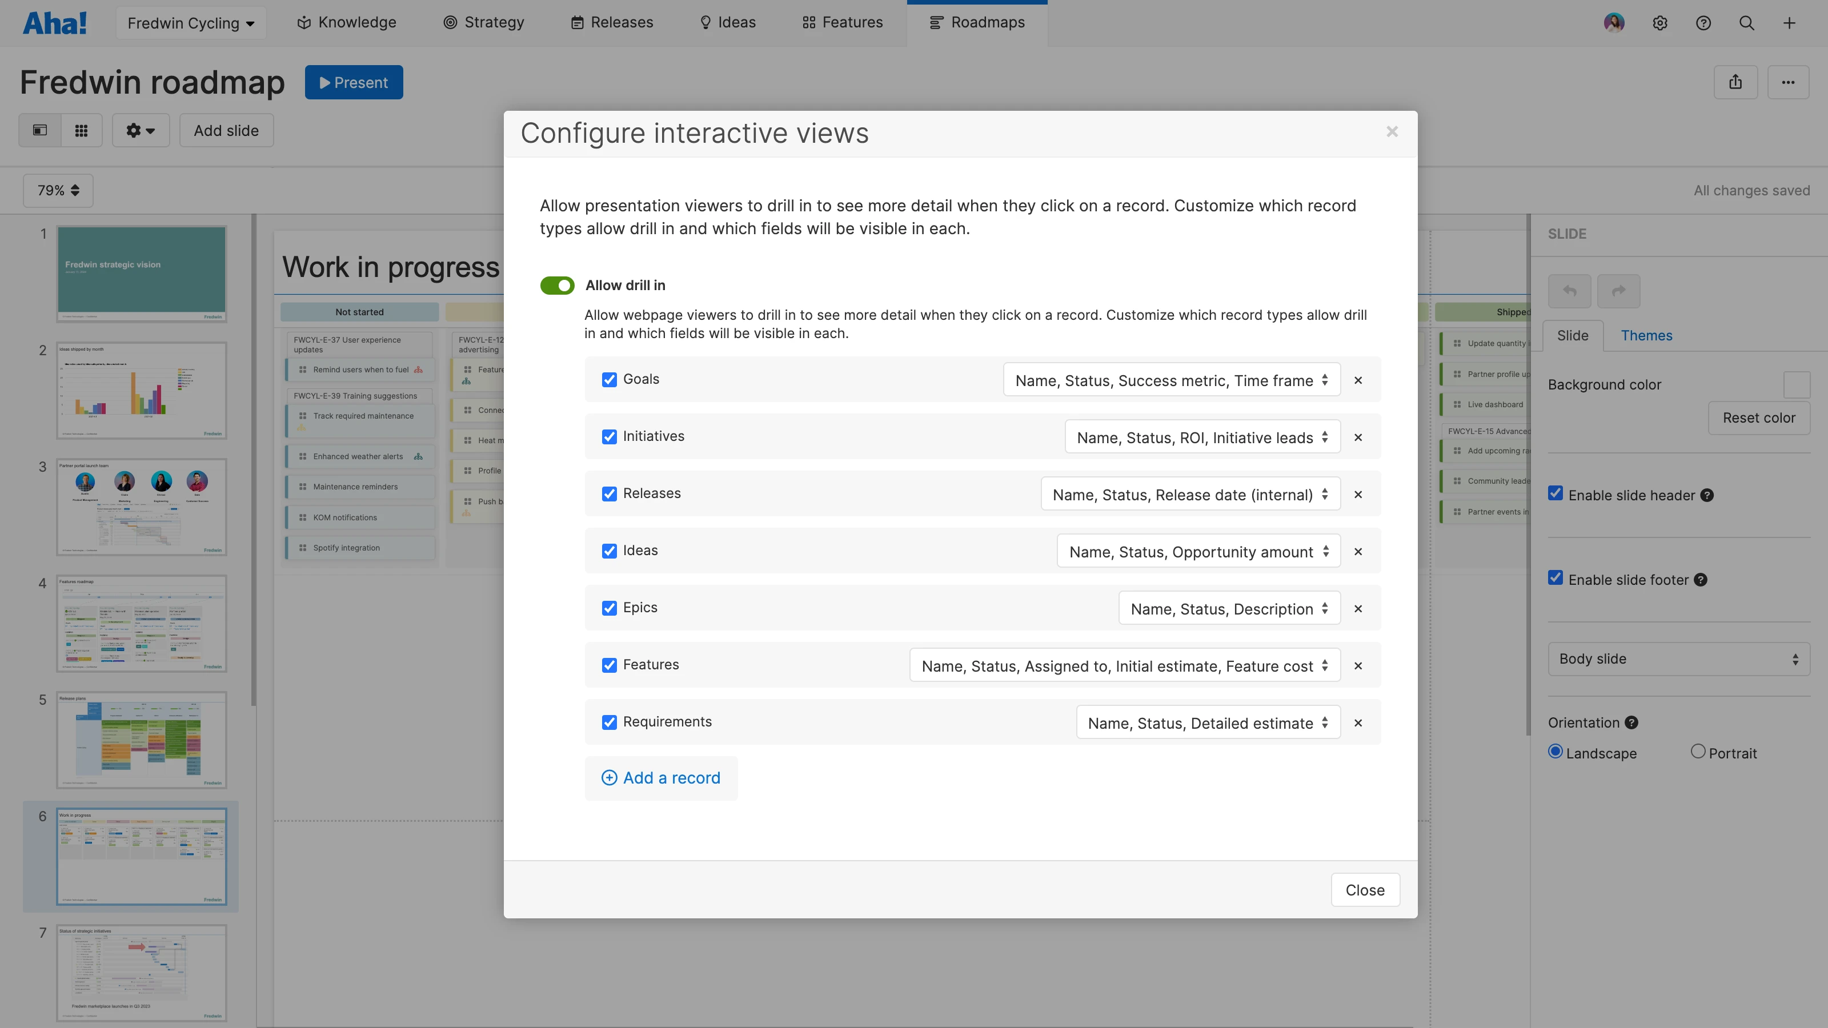Click the Background color swatch

click(x=1798, y=384)
